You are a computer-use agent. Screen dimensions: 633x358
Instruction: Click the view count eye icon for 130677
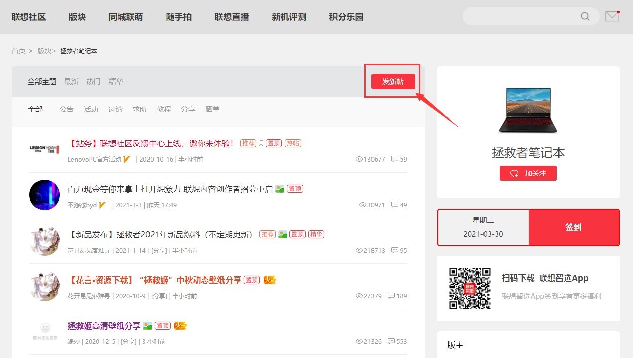click(x=359, y=159)
